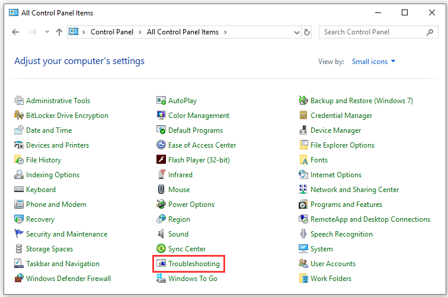Click the search magnifier icon
The width and height of the screenshot is (448, 297).
point(430,32)
